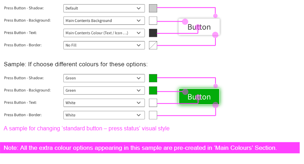Open the 'Main Contents Colour (Text / Icon ...)' dropdown
The image size is (304, 164).
[104, 33]
